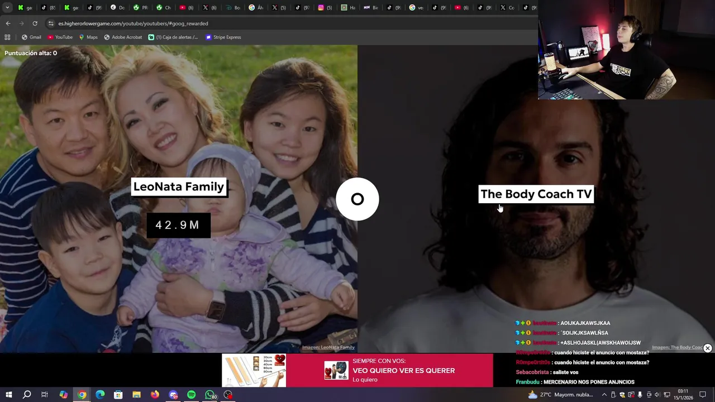Expand the hidden system tray icons
Screen dimensions: 715x402
click(604, 395)
